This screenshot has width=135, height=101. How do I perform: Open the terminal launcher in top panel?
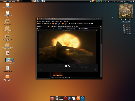40,1
